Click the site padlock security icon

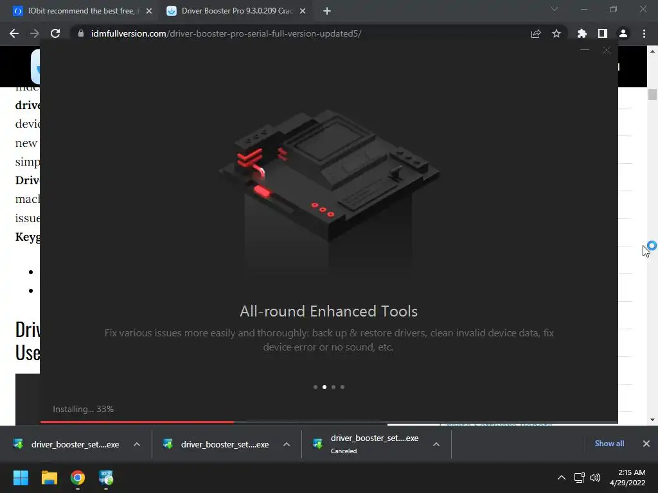[81, 33]
